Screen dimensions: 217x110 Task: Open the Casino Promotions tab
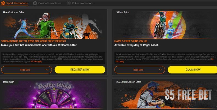[x=50, y=3]
